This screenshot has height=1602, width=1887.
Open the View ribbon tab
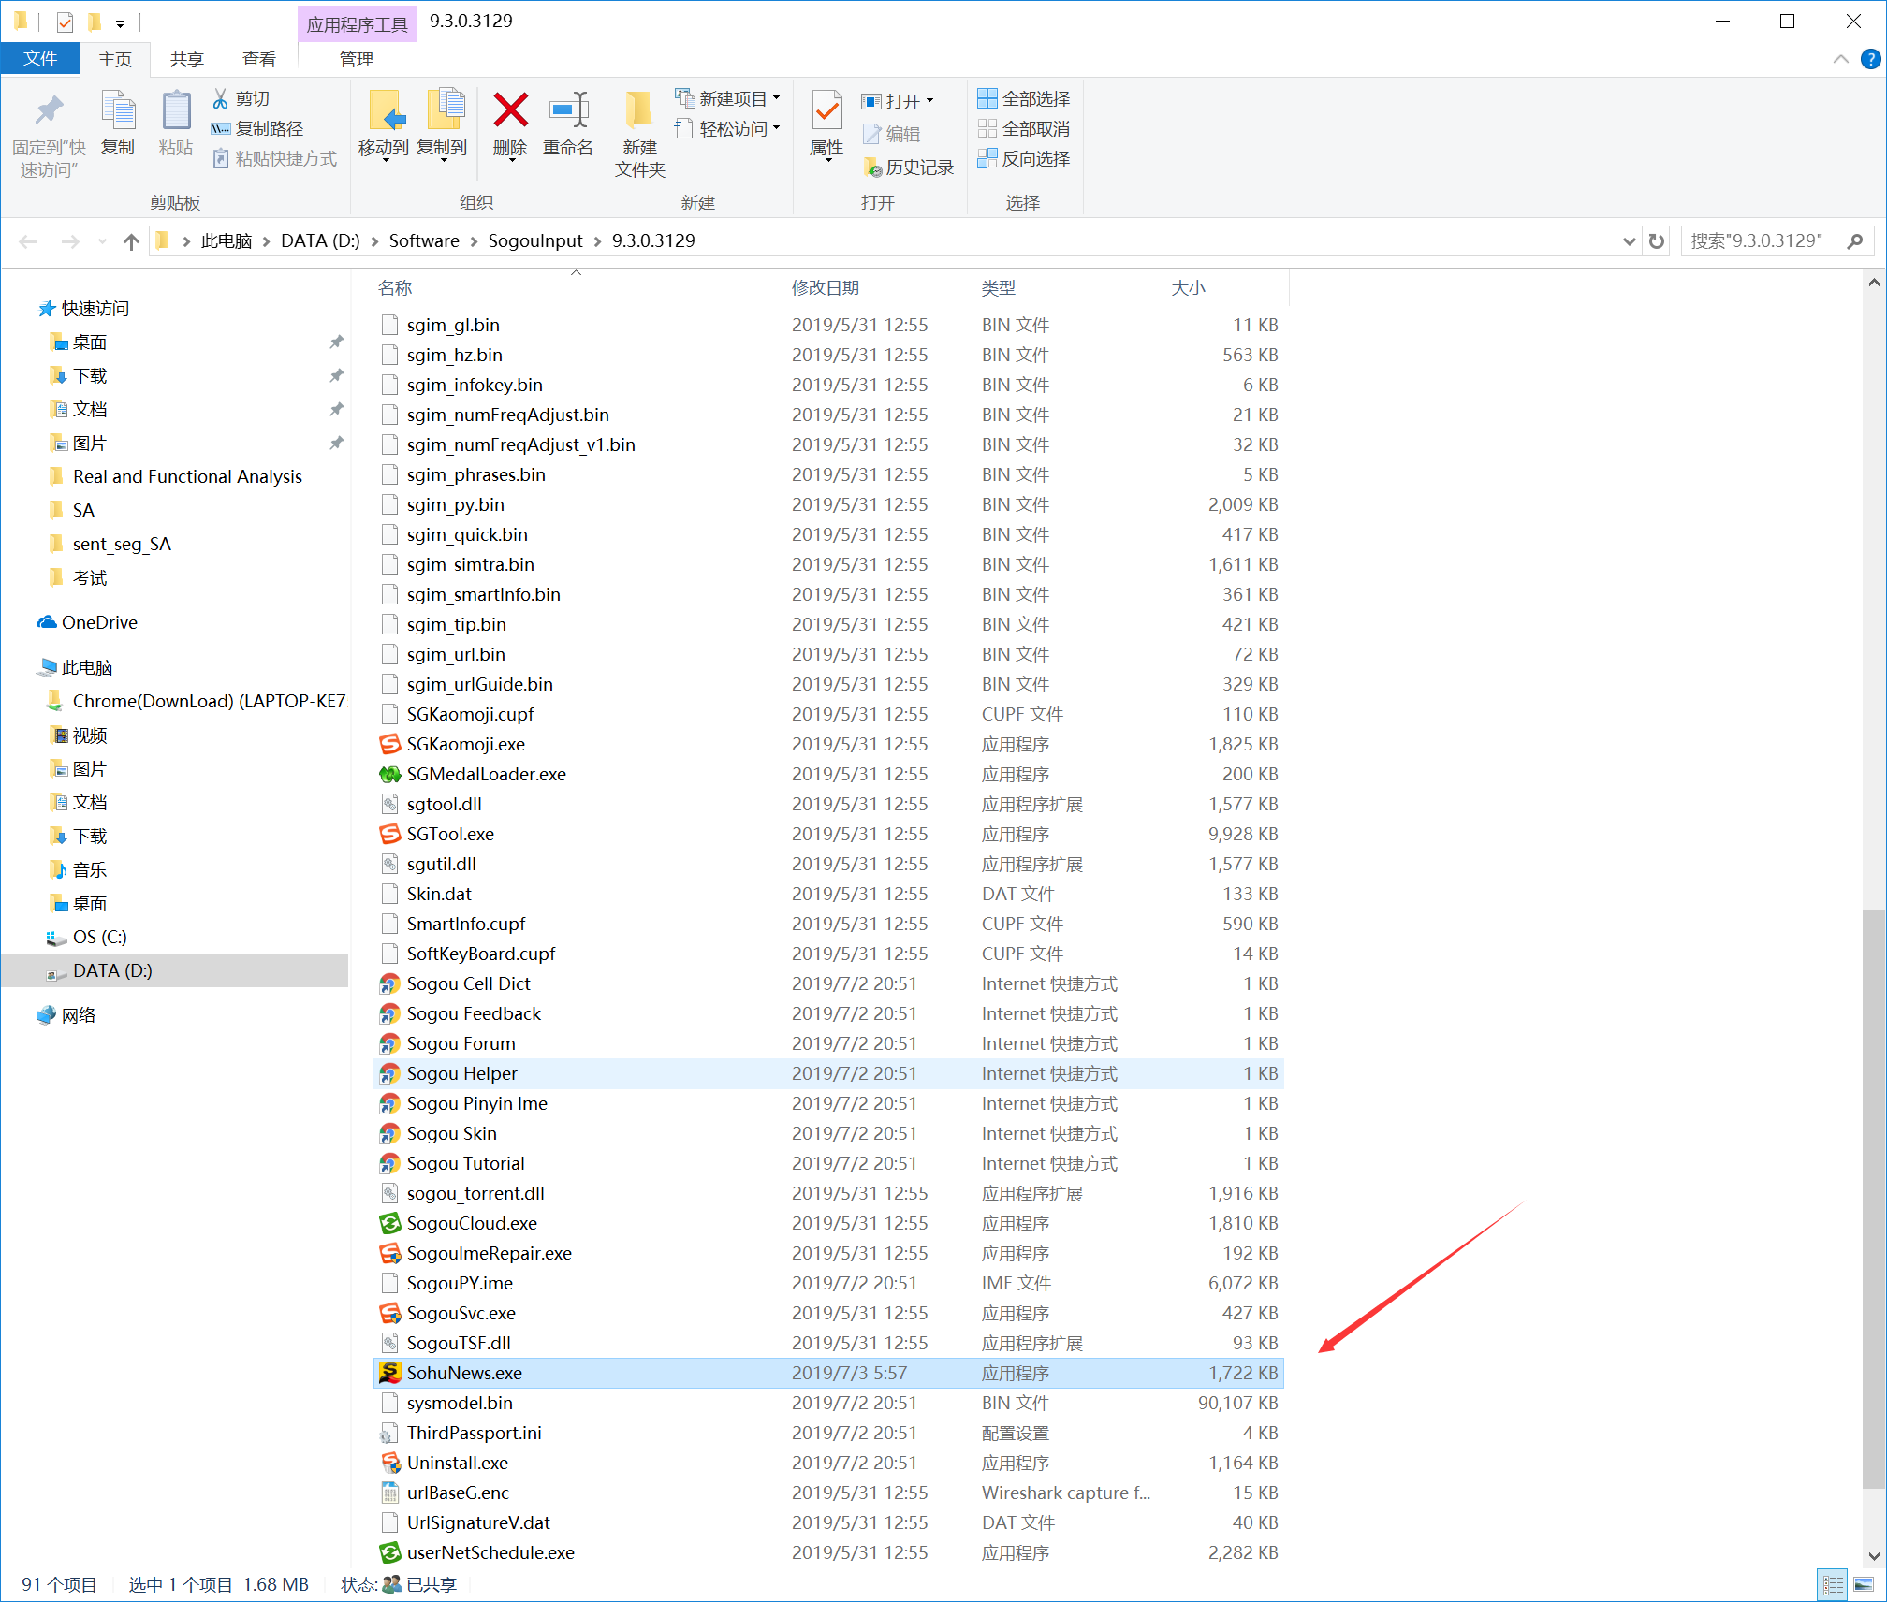point(258,59)
